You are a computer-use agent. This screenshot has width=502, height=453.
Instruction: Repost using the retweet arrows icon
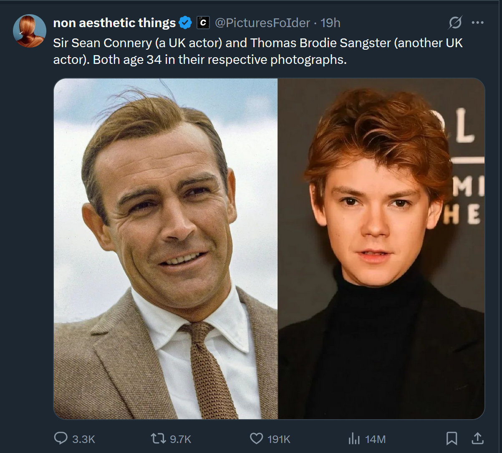click(x=158, y=438)
